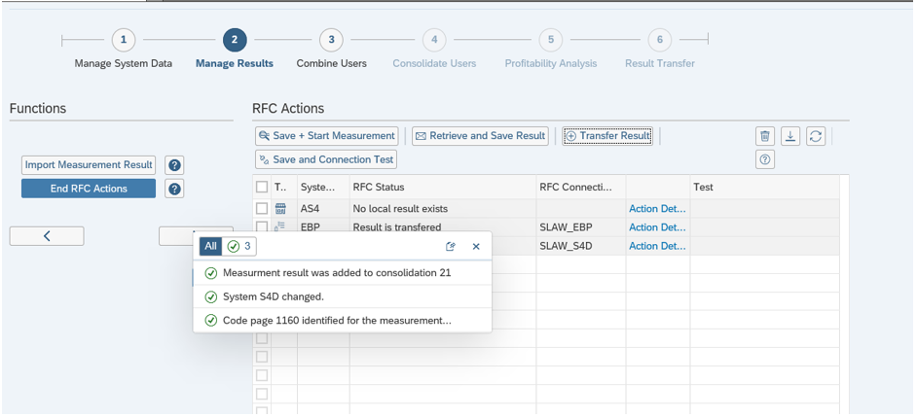
Task: Click the delete trash icon in RFC Actions toolbar
Action: coord(764,136)
